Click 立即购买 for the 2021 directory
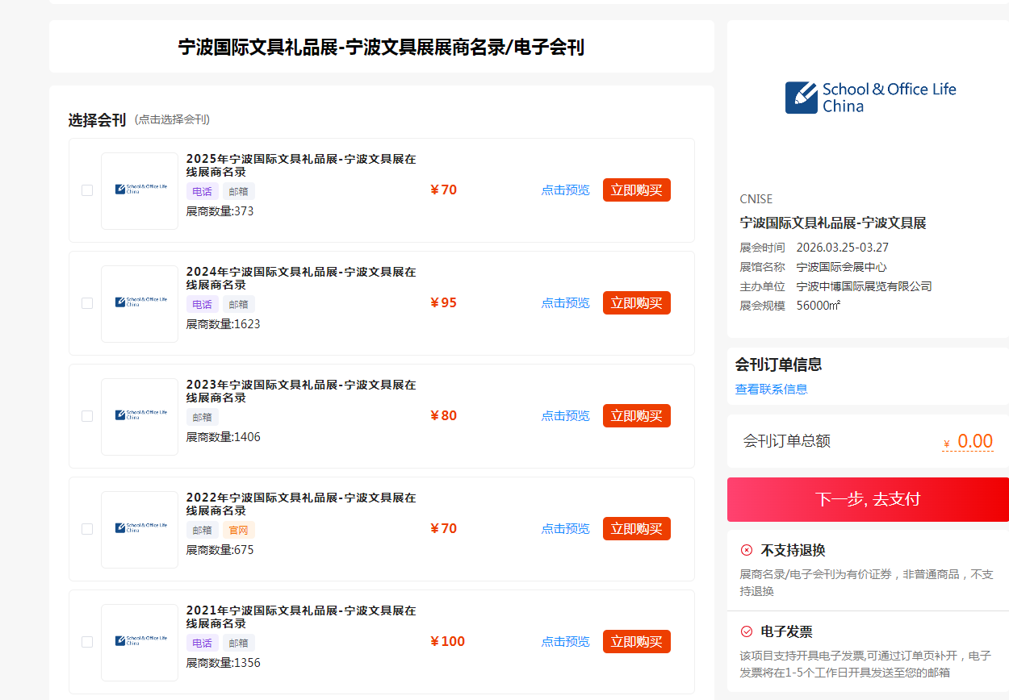1009x700 pixels. tap(636, 642)
